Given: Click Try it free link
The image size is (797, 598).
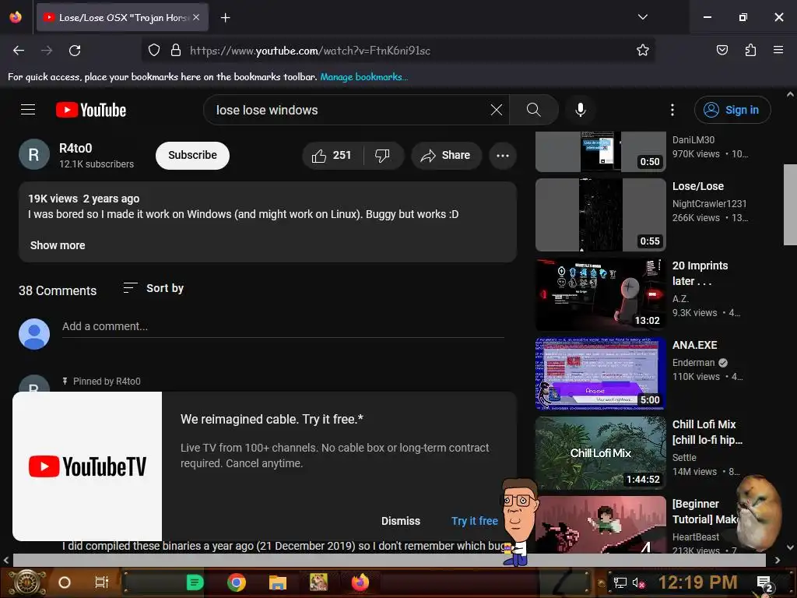Looking at the screenshot, I should (x=474, y=521).
